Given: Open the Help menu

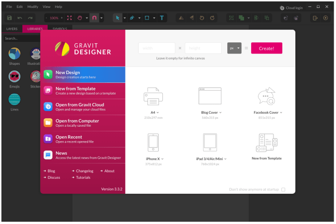Looking at the screenshot, I should point(58,7).
